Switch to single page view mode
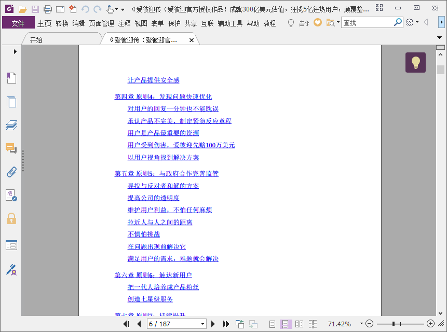 click(272, 324)
